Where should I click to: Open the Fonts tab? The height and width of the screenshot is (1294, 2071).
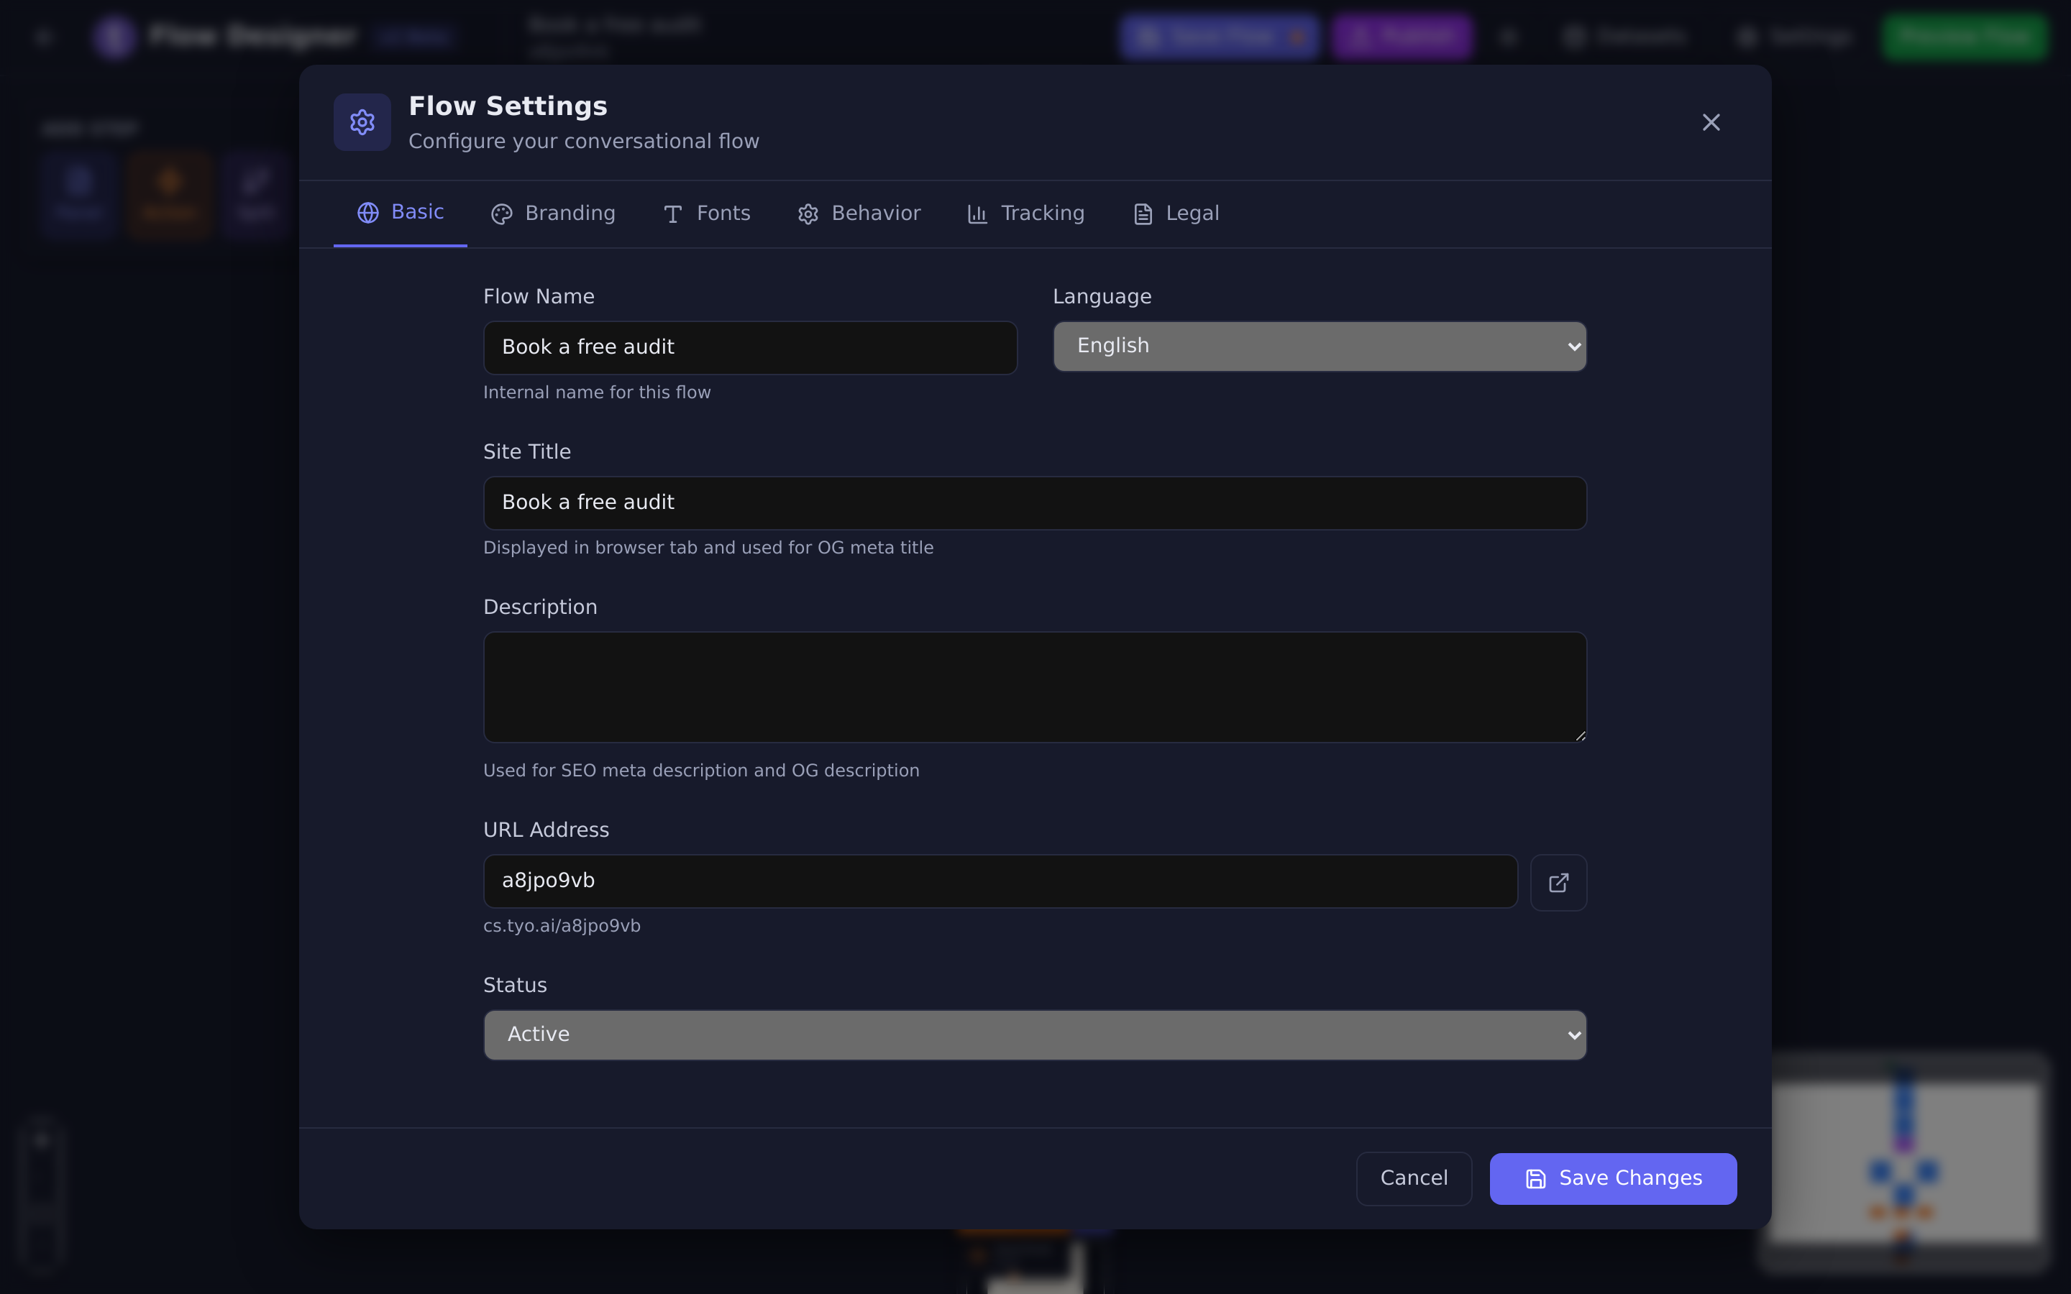pos(707,214)
